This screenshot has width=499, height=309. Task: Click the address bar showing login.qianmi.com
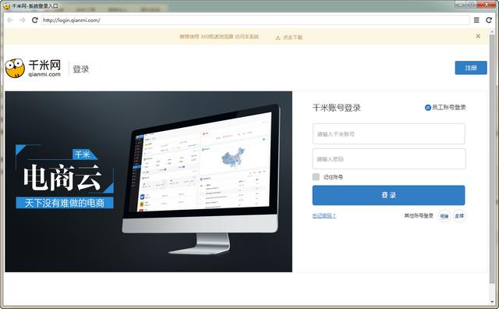(x=255, y=20)
